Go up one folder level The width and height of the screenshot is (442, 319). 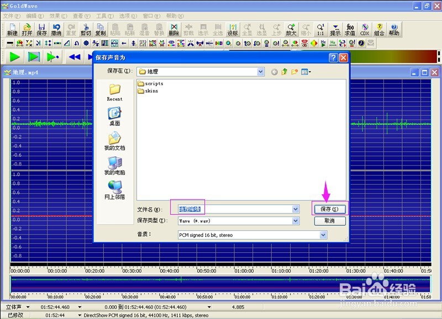tap(284, 72)
